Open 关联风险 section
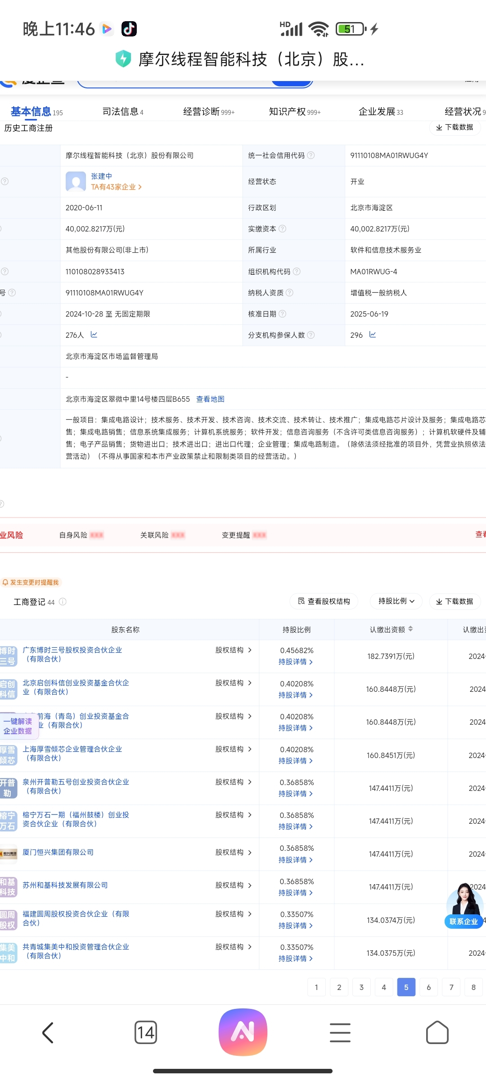This screenshot has height=1081, width=486. pyautogui.click(x=162, y=535)
